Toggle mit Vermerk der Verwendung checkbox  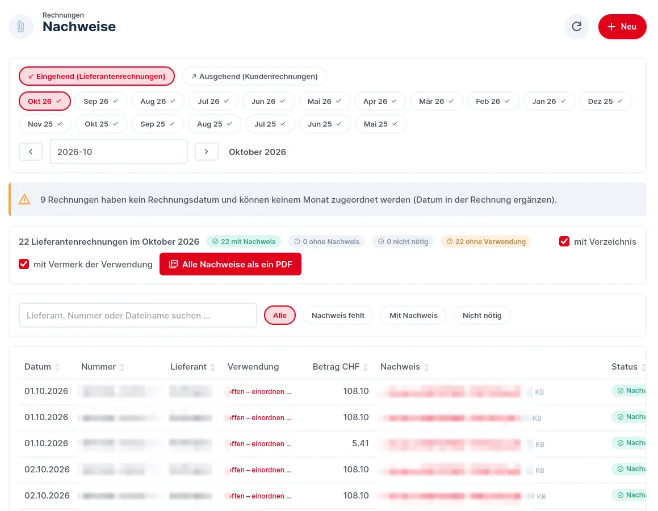(x=24, y=265)
